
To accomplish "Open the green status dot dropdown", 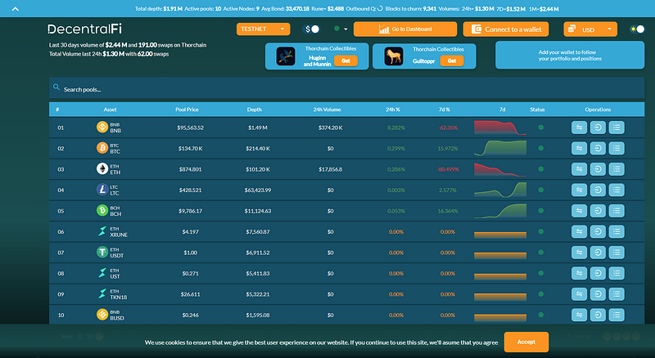I will point(341,29).
